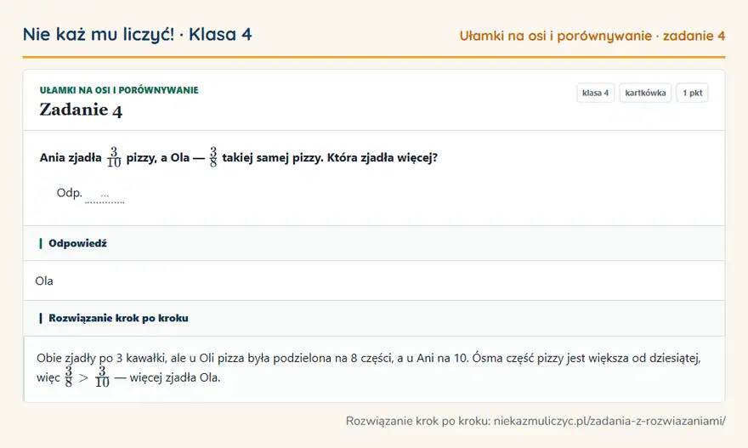Click the 'Ułamki na osi i porównywanie · zadanie 4' header text

(x=592, y=36)
